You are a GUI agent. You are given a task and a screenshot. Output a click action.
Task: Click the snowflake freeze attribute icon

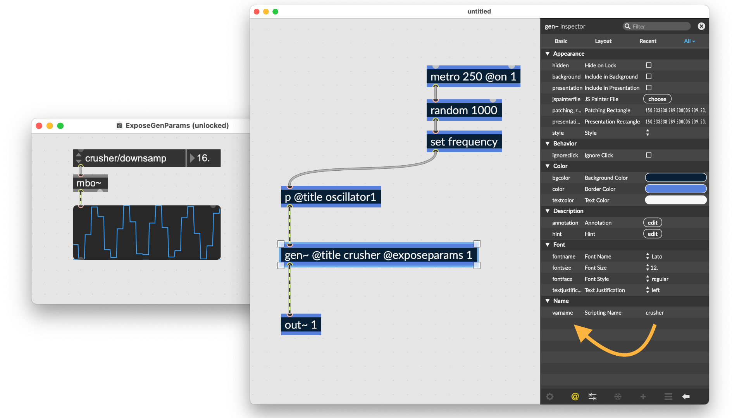point(618,396)
